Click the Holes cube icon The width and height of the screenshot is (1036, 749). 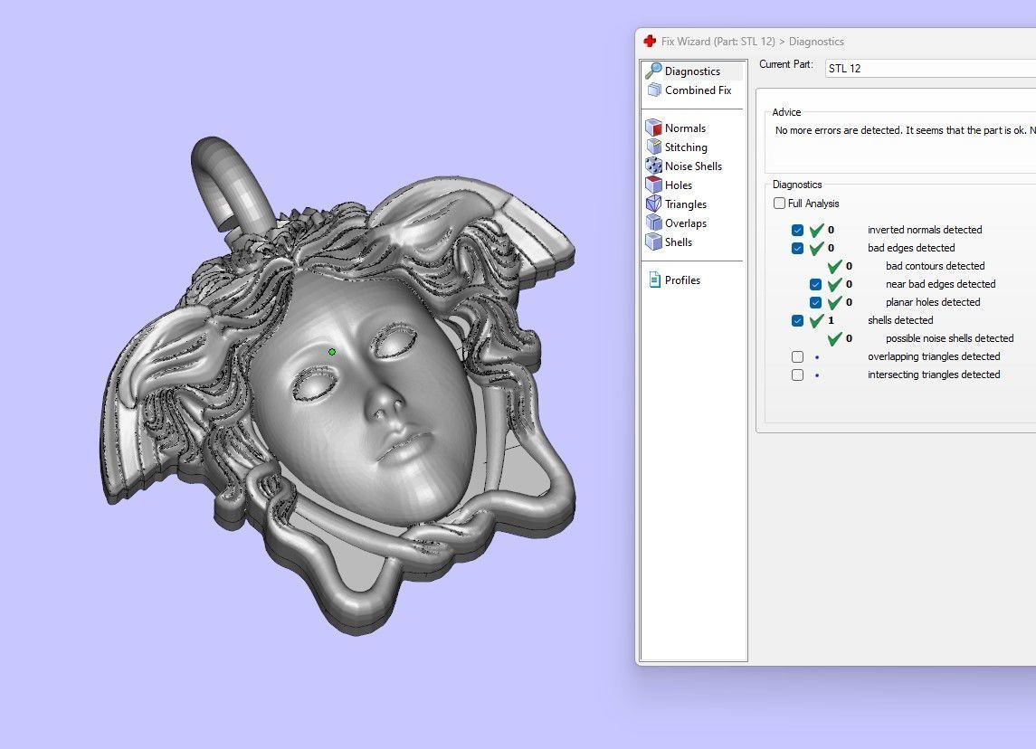point(653,185)
